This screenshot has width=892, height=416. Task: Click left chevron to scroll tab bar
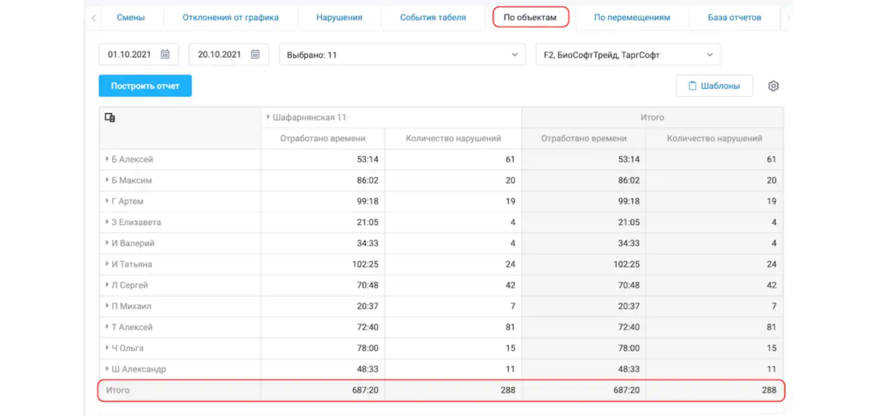coord(93,17)
